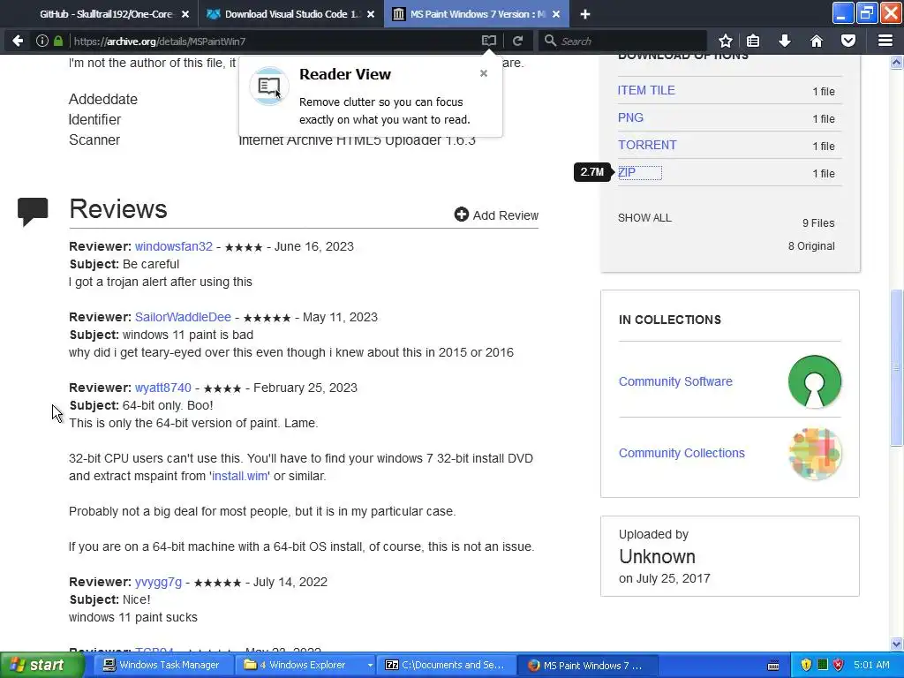Click scrollbar down arrow
This screenshot has height=678, width=904.
pyautogui.click(x=897, y=644)
